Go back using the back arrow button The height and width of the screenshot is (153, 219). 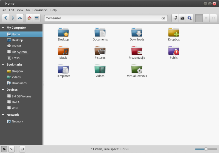coord(6,18)
